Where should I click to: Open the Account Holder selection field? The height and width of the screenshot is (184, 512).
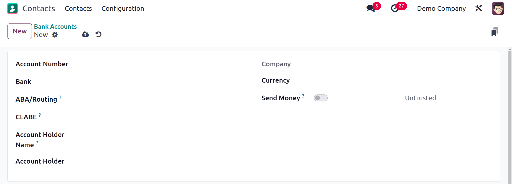click(x=171, y=161)
